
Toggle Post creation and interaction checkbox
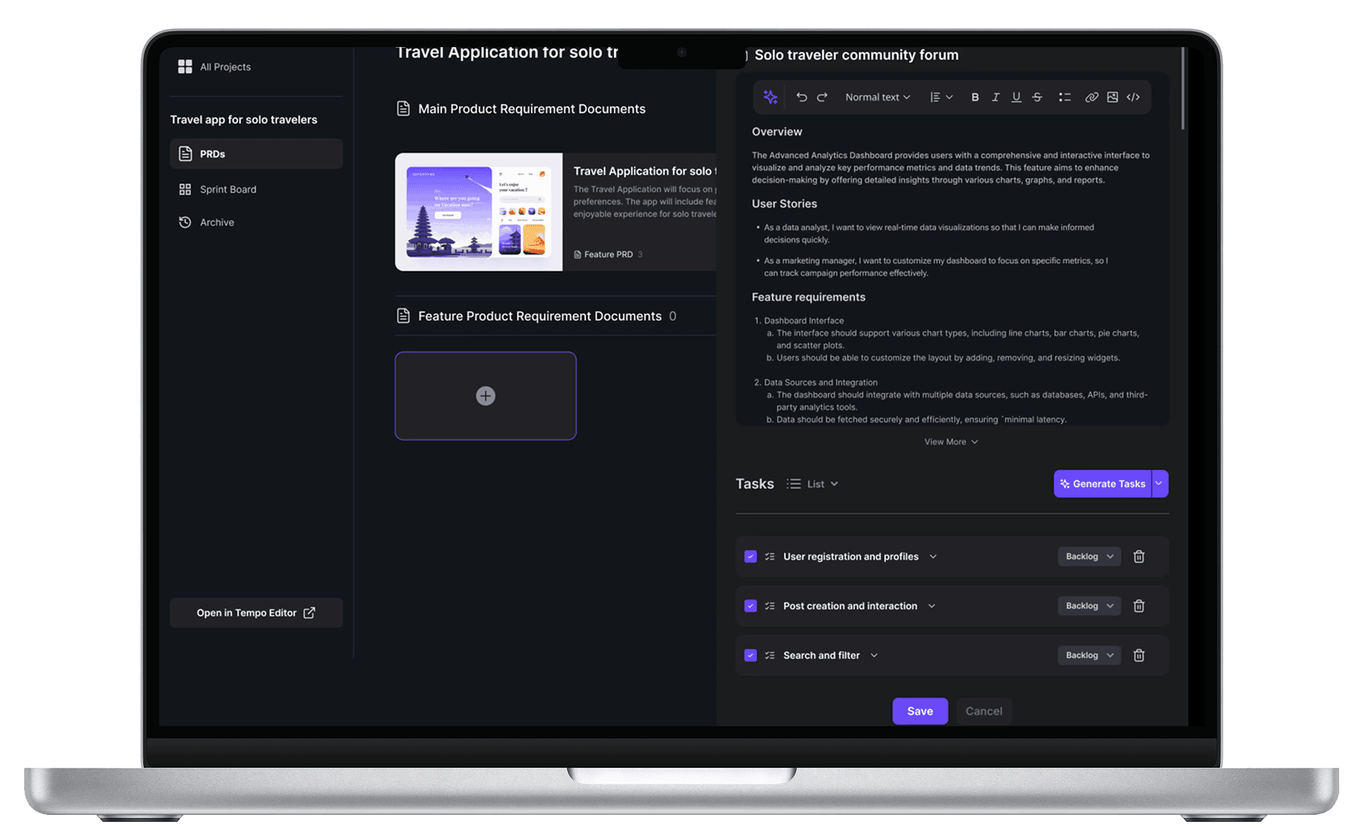[x=750, y=606]
